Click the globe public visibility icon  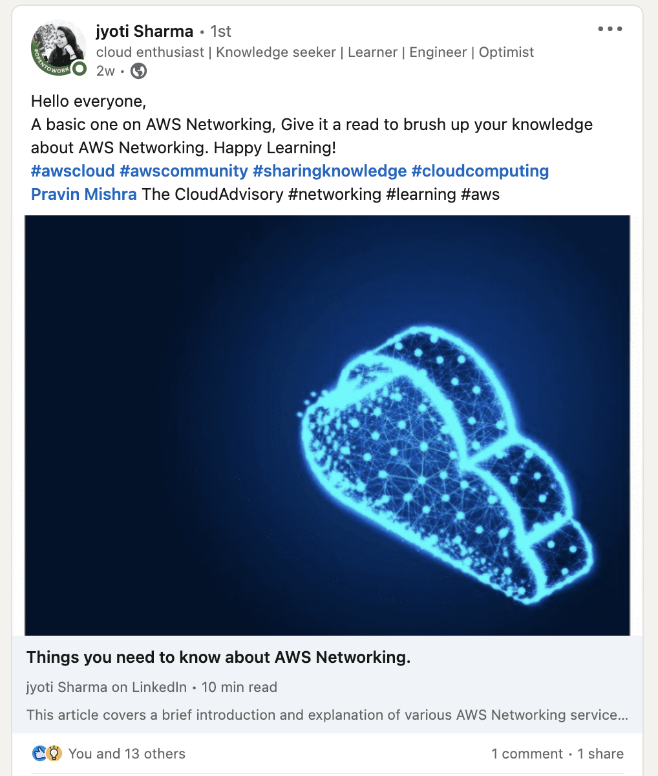pyautogui.click(x=138, y=71)
